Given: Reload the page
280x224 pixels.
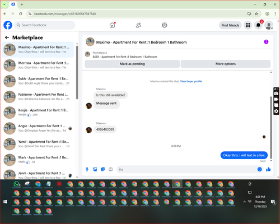Looking at the screenshot, I should point(21,14).
